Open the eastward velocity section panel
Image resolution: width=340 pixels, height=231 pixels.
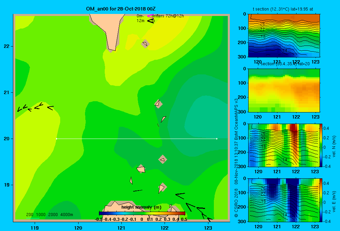point(284,200)
